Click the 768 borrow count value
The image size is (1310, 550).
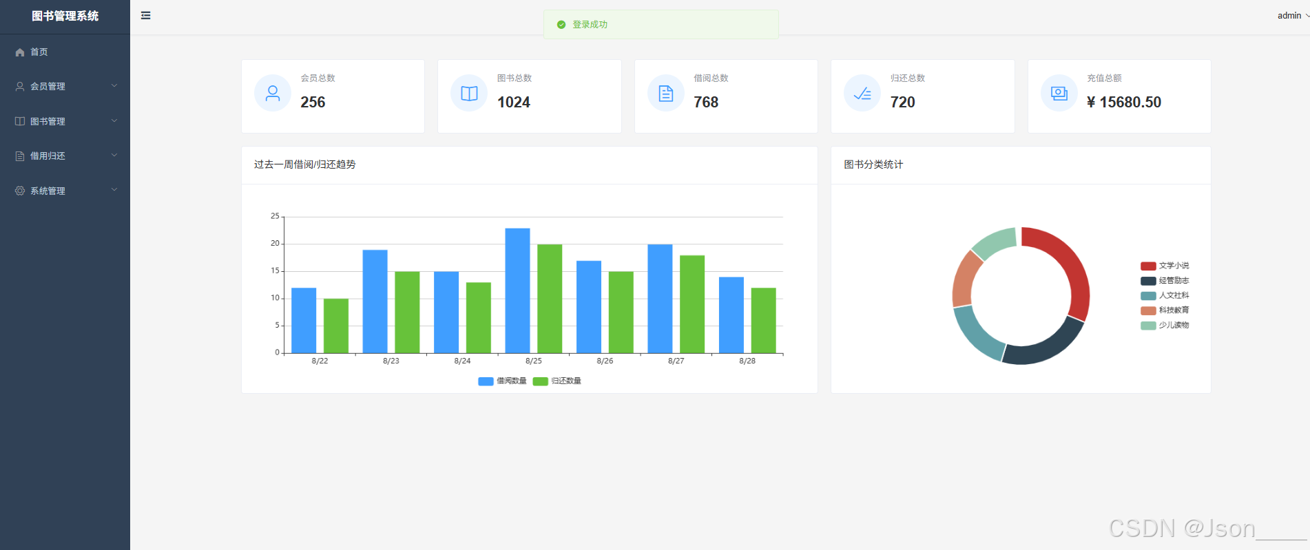(706, 102)
